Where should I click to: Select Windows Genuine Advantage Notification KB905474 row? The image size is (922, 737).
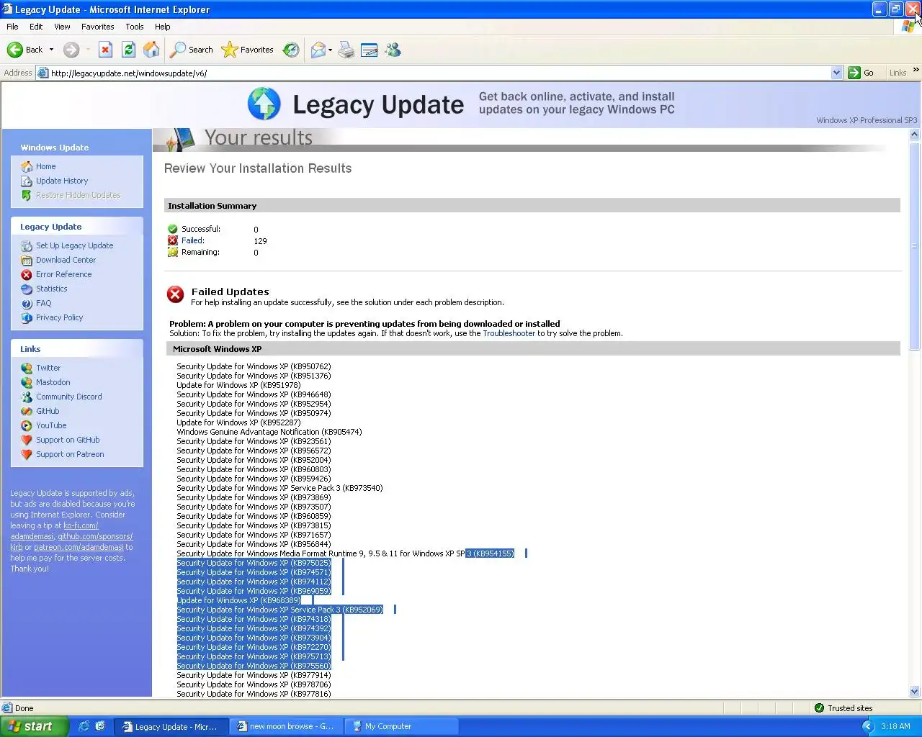[269, 432]
